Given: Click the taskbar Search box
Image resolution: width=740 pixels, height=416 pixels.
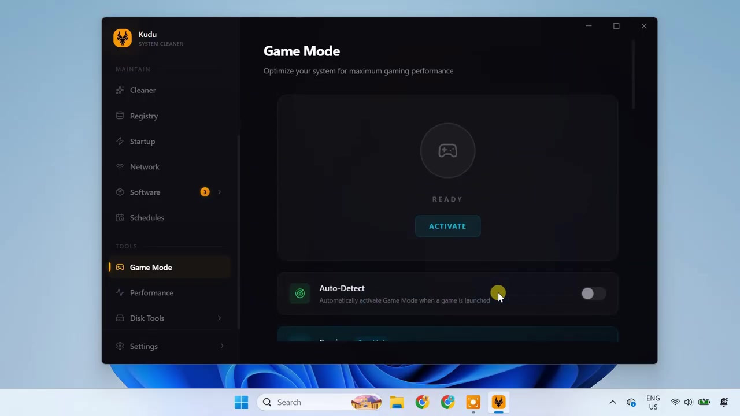Looking at the screenshot, I should click(x=320, y=402).
